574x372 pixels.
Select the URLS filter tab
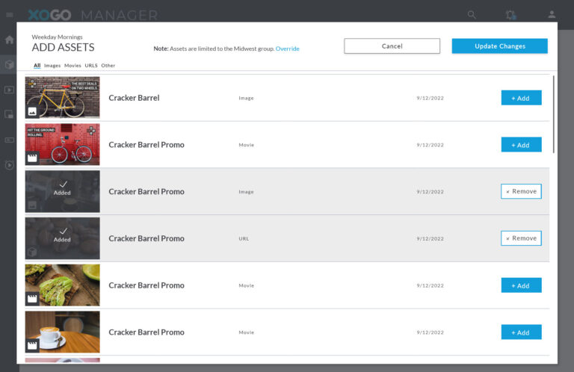click(91, 66)
